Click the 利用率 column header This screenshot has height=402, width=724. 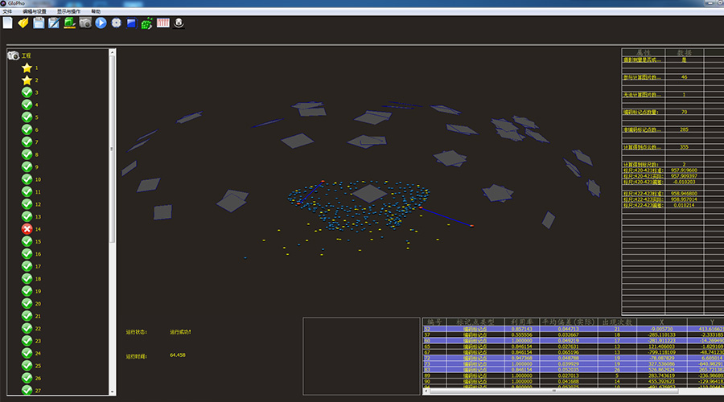(x=516, y=322)
